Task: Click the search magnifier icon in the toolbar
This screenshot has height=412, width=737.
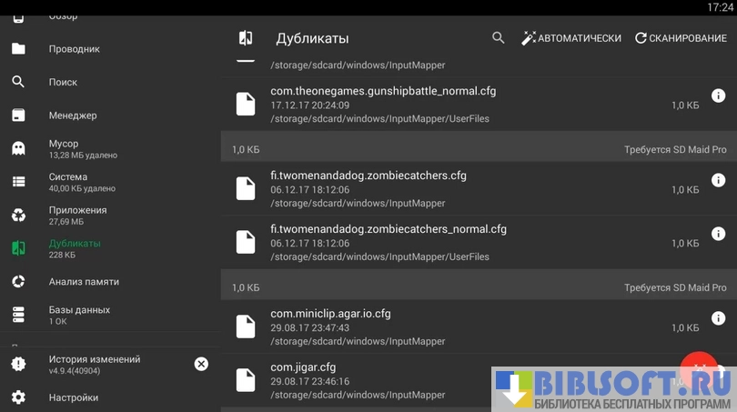Action: tap(498, 38)
